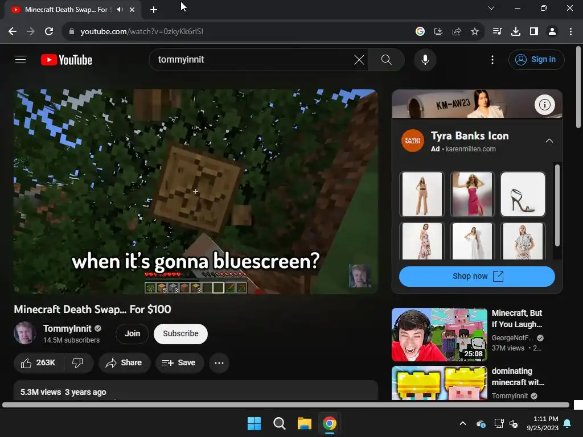583x437 pixels.
Task: Open ad info circle icon
Action: [544, 105]
